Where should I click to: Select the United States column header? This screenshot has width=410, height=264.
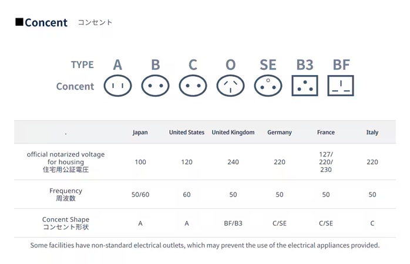(187, 133)
